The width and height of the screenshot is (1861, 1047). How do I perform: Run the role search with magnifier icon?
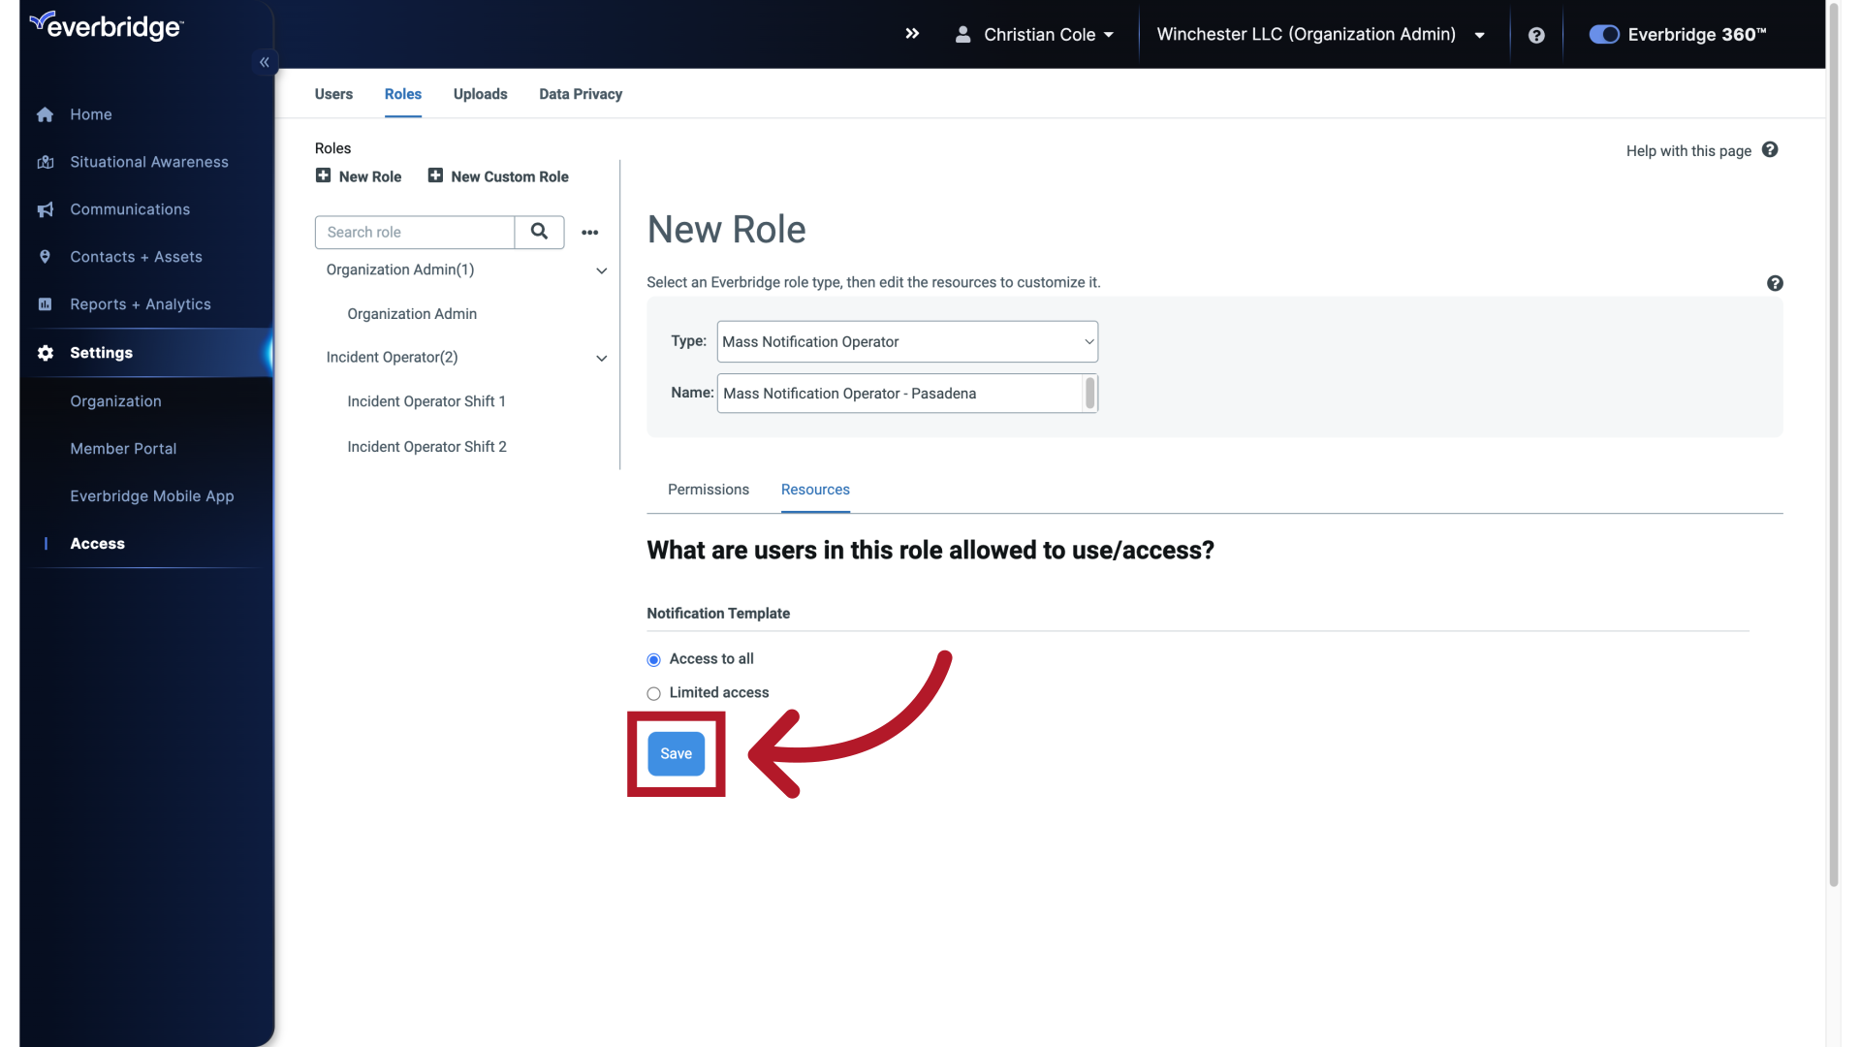(540, 233)
